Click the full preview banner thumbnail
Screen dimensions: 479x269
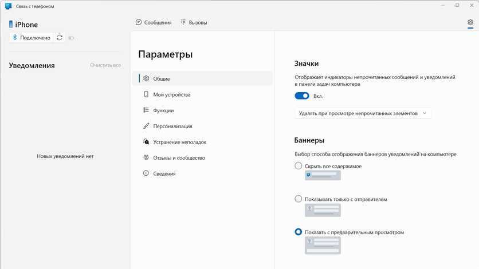323,246
